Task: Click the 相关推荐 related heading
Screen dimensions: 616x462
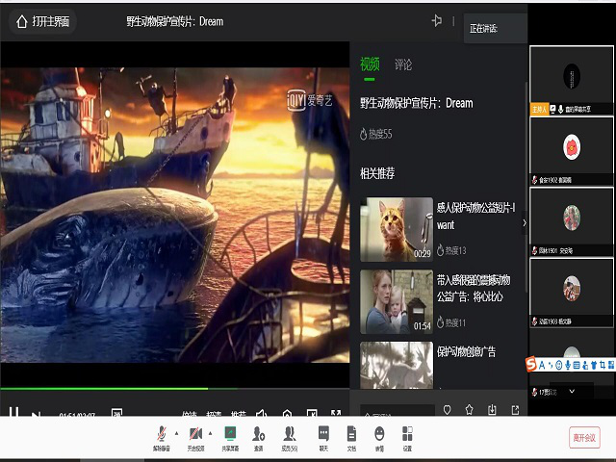Action: [377, 173]
